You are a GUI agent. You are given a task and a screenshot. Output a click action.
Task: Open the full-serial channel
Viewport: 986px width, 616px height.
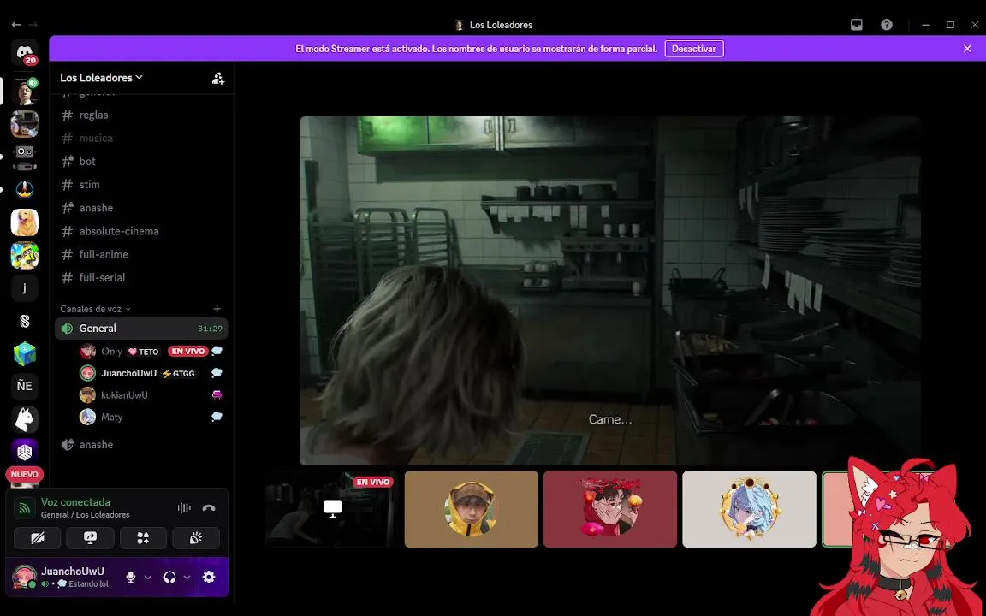coord(141,278)
